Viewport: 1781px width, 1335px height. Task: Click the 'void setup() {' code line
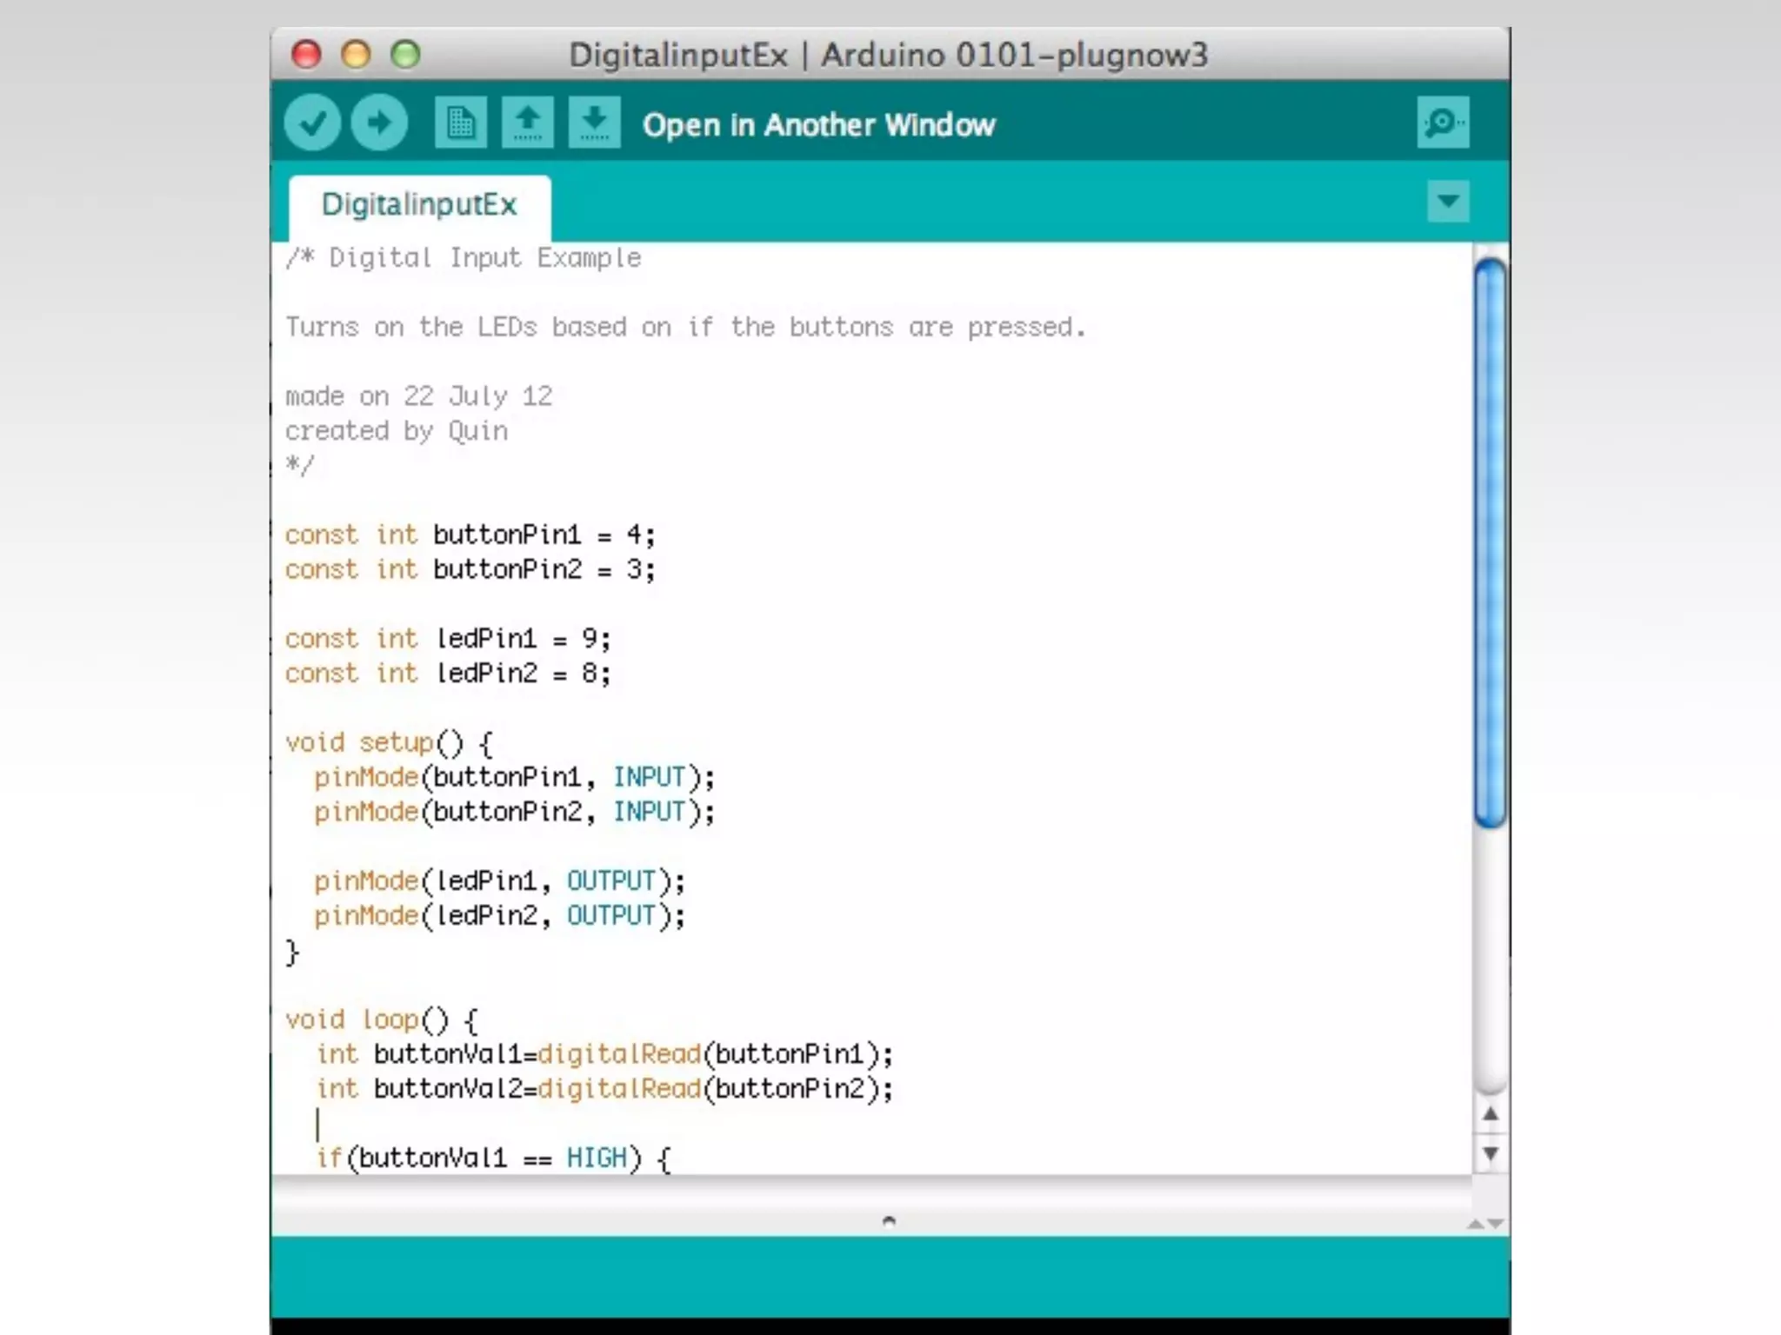tap(390, 743)
